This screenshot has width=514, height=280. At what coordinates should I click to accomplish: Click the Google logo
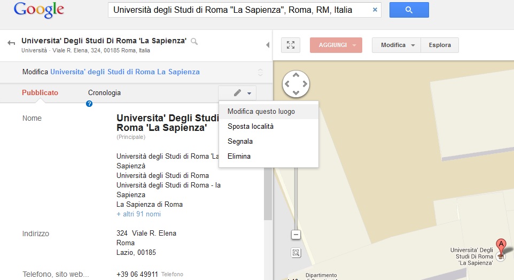[38, 10]
